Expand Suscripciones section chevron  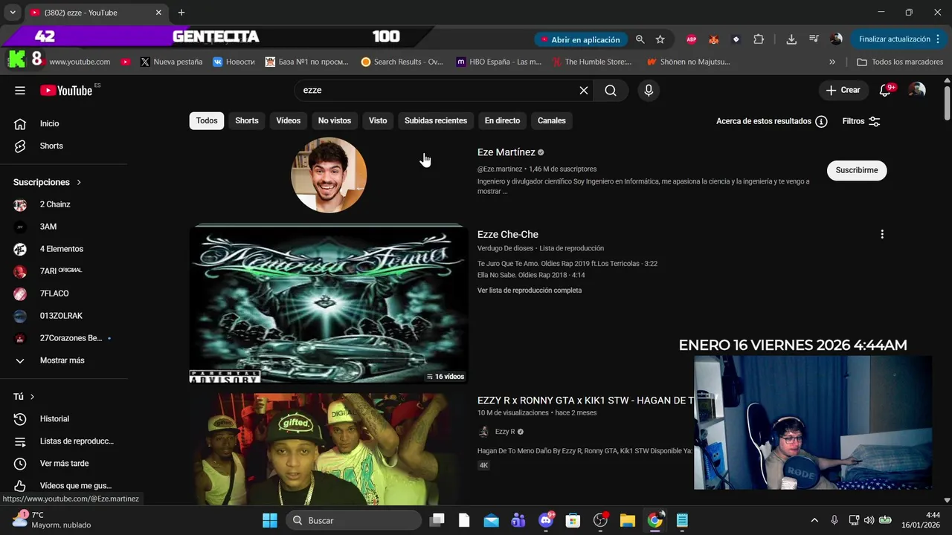[x=79, y=182]
